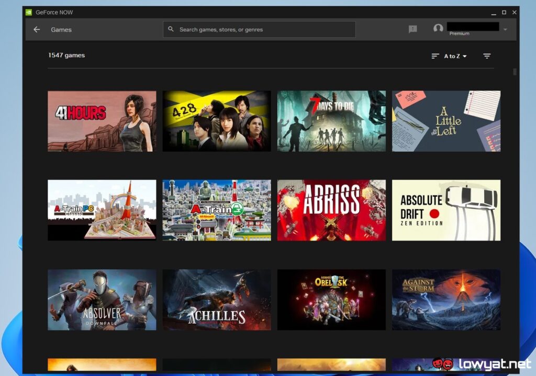Click the GeForce NOW logo icon
This screenshot has width=536, height=376.
click(x=29, y=13)
